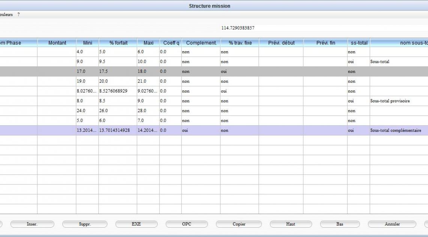Screen dimensions: 428x237
Task: Select the Maxi cell showing 21.0
Action: (x=148, y=81)
